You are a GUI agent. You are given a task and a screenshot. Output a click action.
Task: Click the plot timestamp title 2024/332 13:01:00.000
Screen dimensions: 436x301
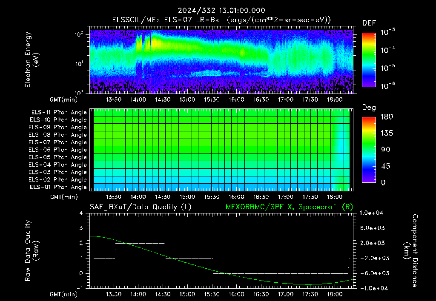pyautogui.click(x=221, y=11)
